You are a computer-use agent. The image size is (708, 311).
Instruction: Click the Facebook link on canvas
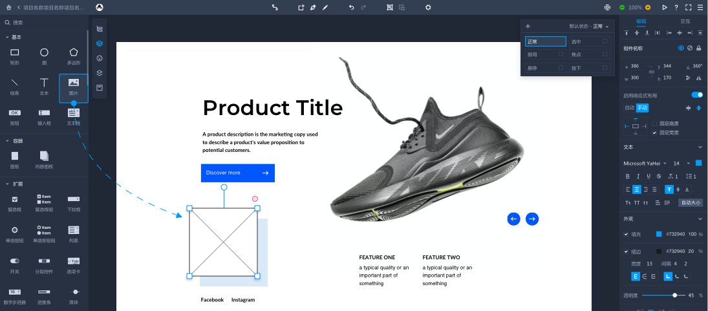point(212,300)
